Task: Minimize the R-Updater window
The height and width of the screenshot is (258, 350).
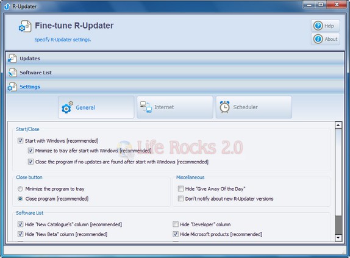Action: [309, 4]
